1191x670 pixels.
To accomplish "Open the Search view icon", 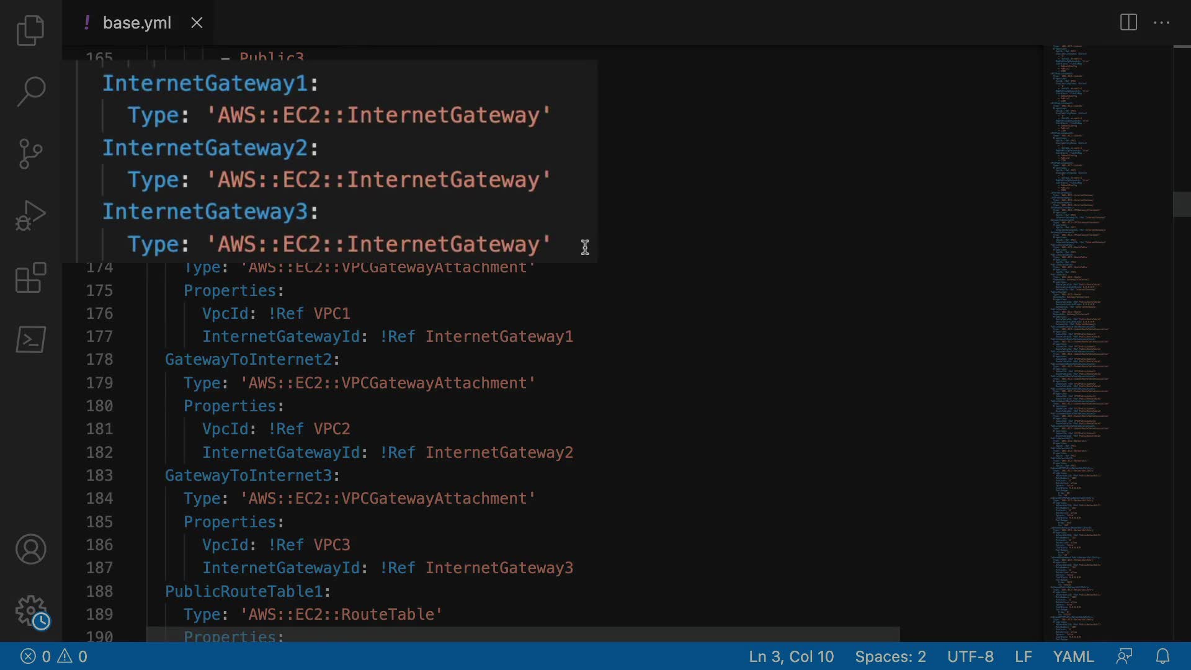I will [x=30, y=91].
